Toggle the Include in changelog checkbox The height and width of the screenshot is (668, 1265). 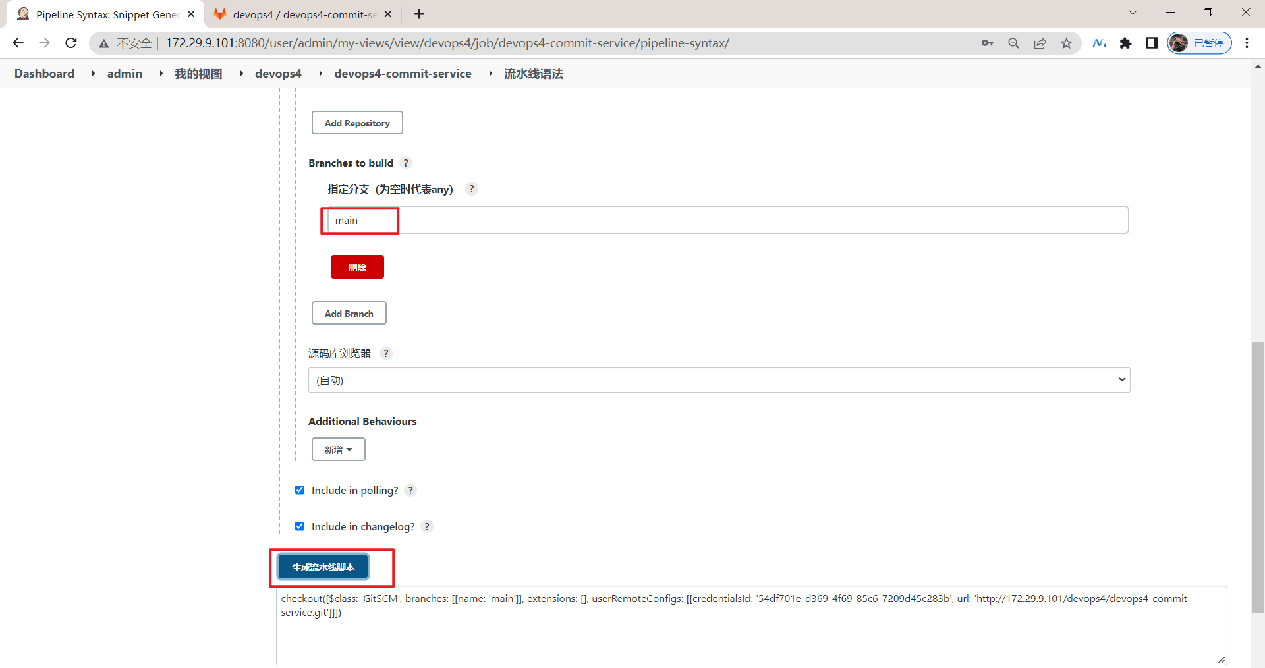pos(300,526)
